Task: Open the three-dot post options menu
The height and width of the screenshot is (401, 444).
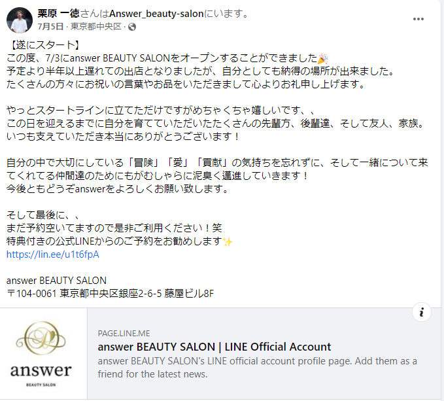Action: 418,19
